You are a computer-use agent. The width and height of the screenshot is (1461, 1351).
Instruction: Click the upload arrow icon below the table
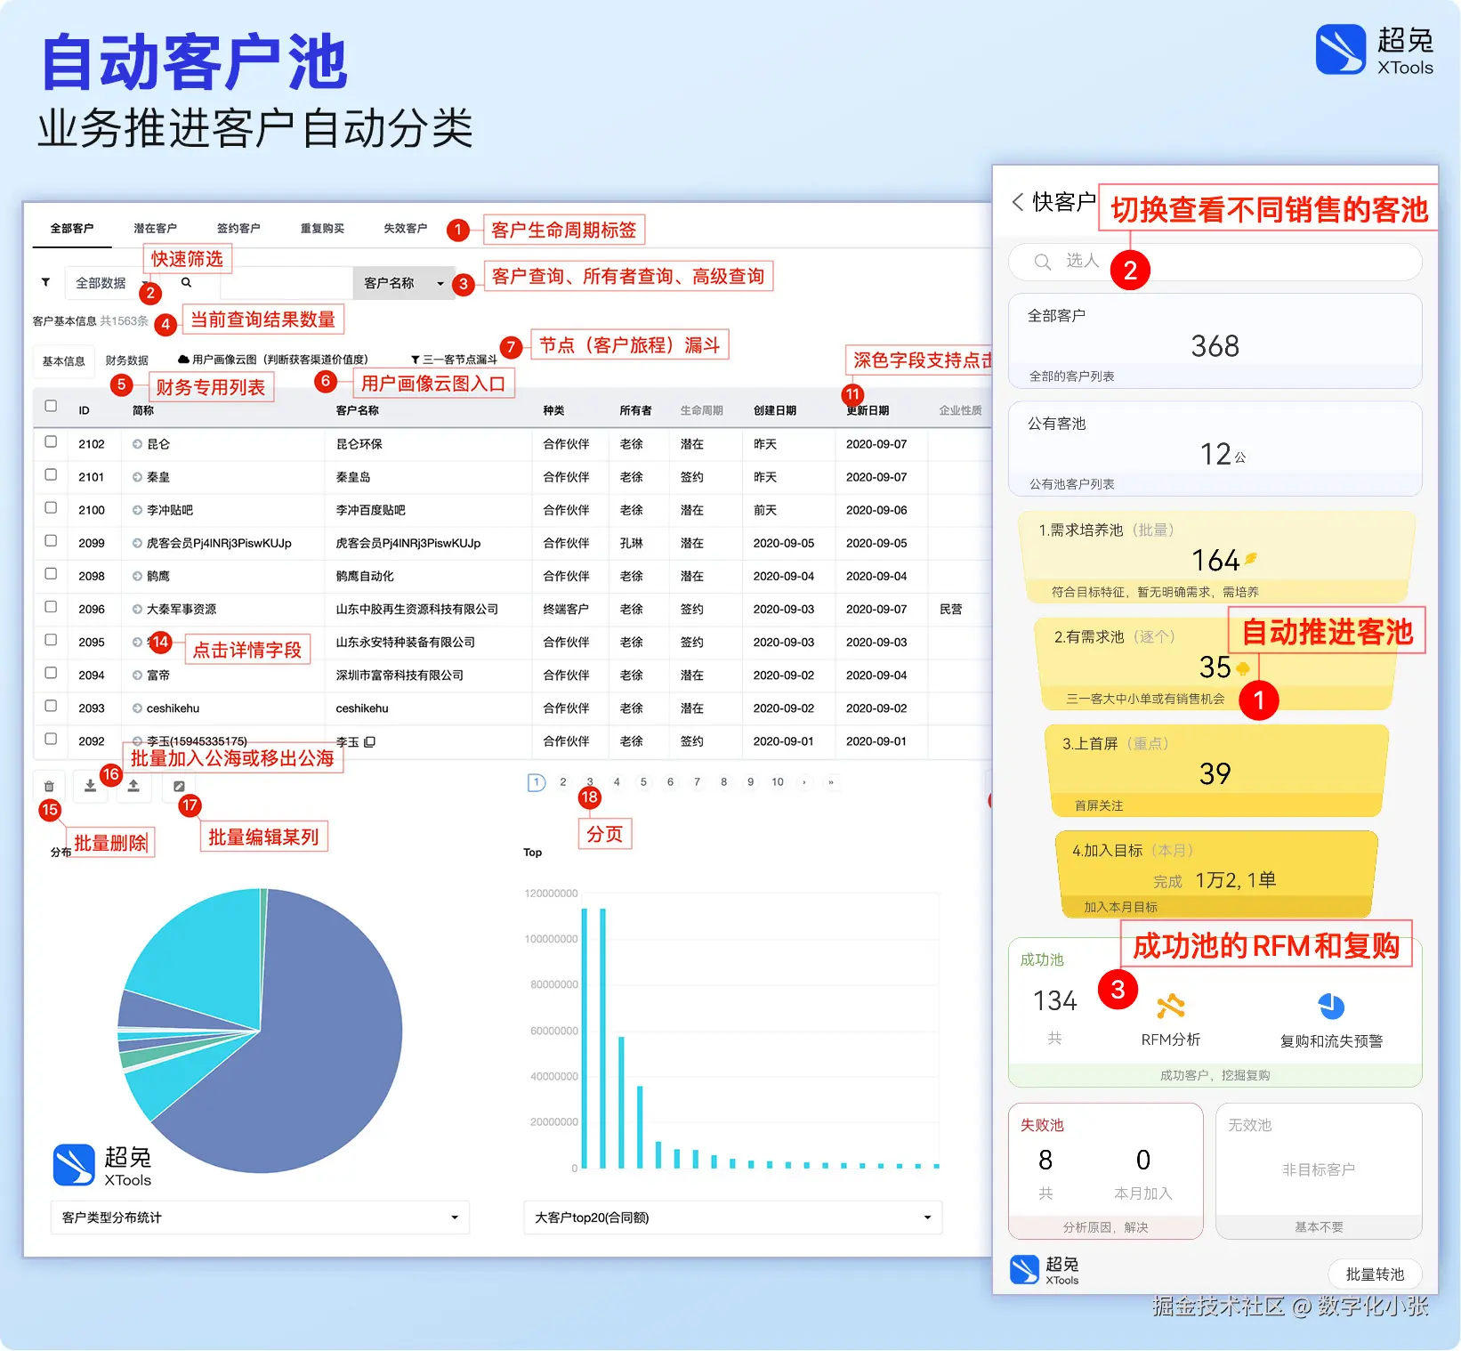133,786
